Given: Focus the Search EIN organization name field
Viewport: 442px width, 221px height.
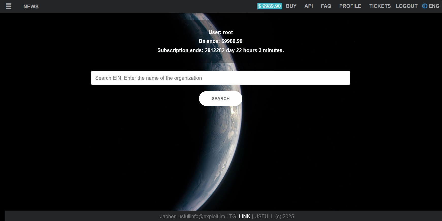Looking at the screenshot, I should point(220,78).
